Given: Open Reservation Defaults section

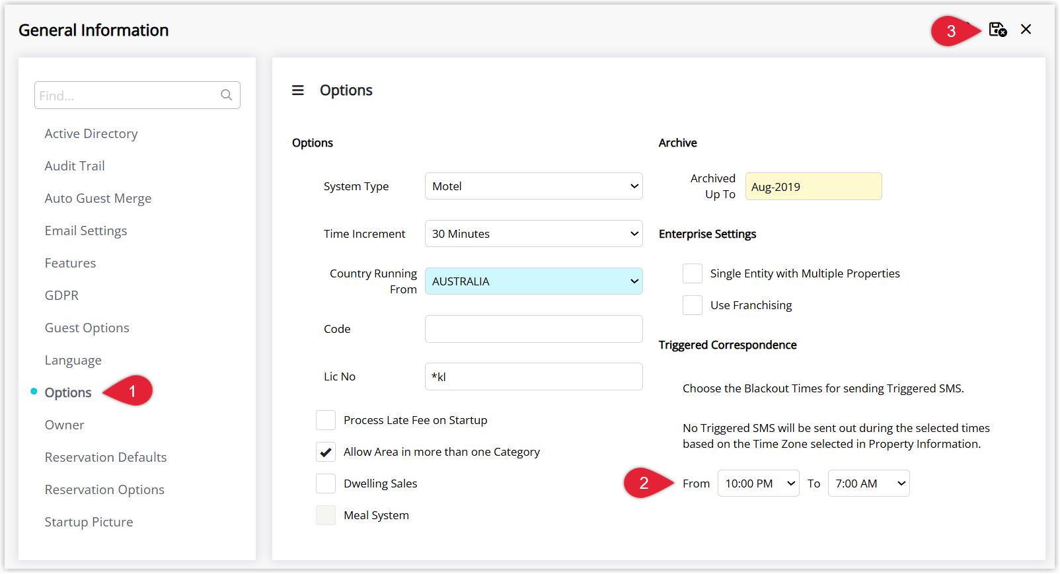Looking at the screenshot, I should [106, 457].
